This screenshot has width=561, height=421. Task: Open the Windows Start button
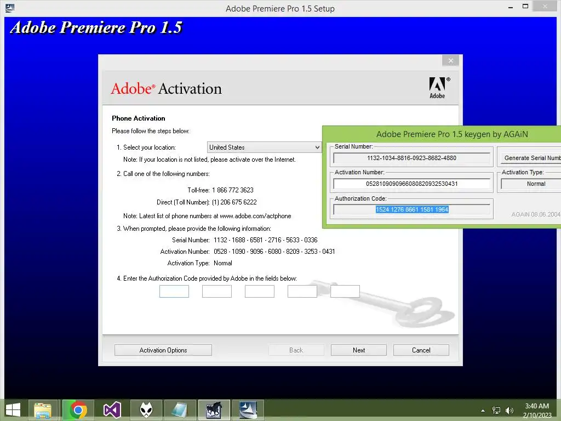pos(13,410)
